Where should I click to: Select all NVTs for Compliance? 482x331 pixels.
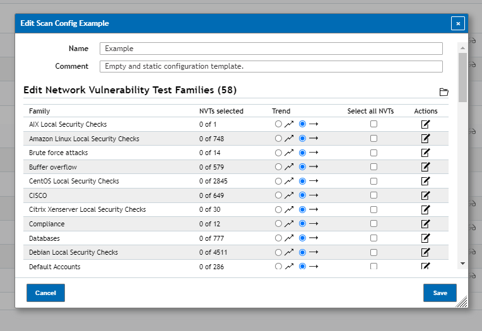coord(373,223)
